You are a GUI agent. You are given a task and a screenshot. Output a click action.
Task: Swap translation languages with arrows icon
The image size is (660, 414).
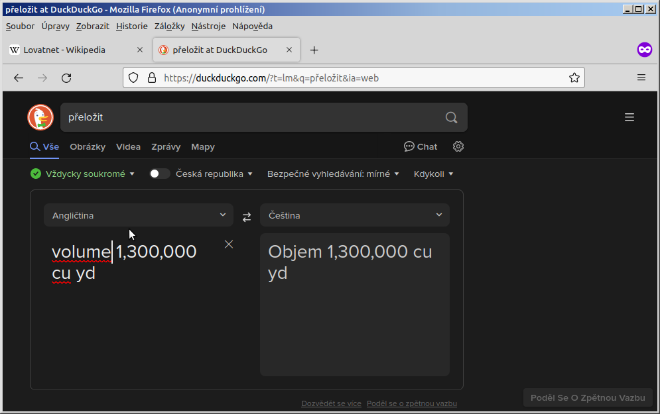coord(247,216)
